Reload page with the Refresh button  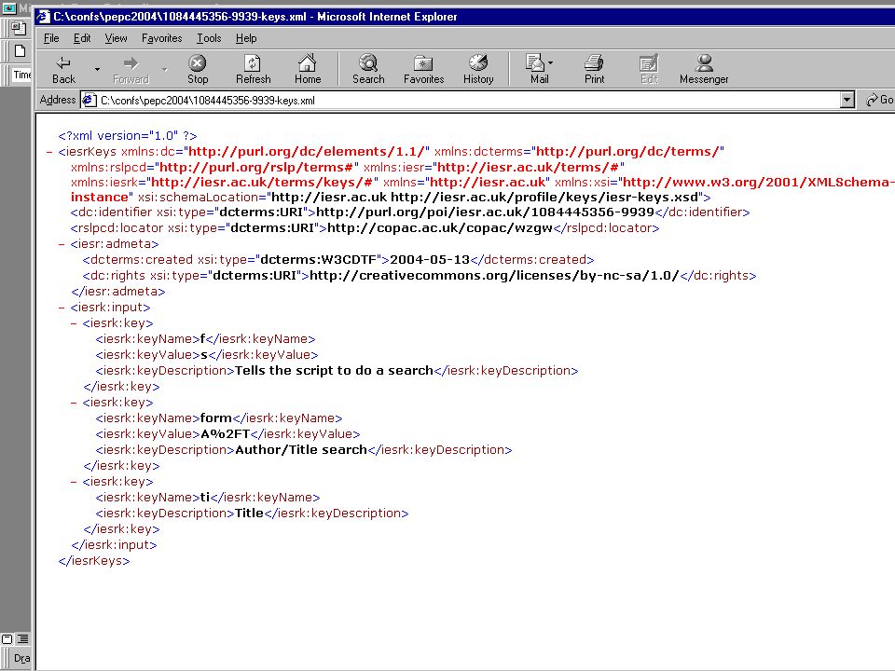pos(253,70)
